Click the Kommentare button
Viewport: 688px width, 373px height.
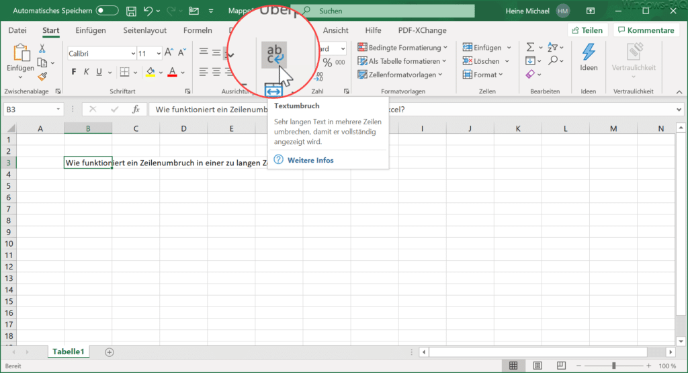coord(646,30)
